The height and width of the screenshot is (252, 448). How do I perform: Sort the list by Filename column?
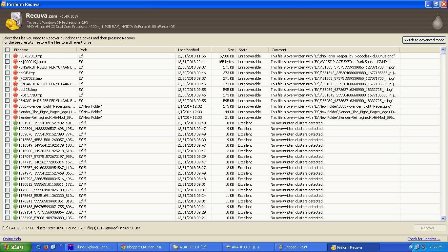click(44, 50)
